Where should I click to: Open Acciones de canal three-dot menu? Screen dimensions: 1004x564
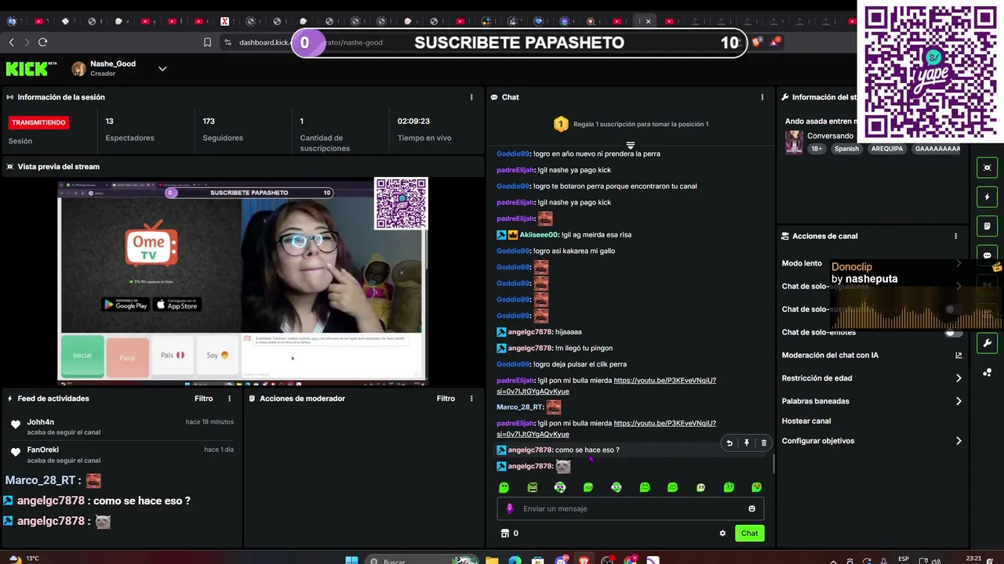[x=955, y=236]
